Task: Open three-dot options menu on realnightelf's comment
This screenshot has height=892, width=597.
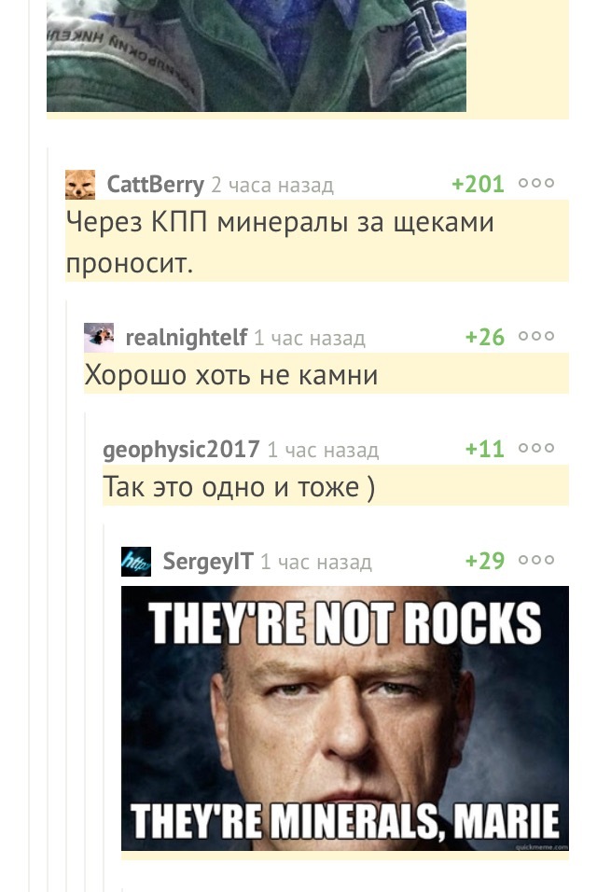Action: pyautogui.click(x=536, y=336)
